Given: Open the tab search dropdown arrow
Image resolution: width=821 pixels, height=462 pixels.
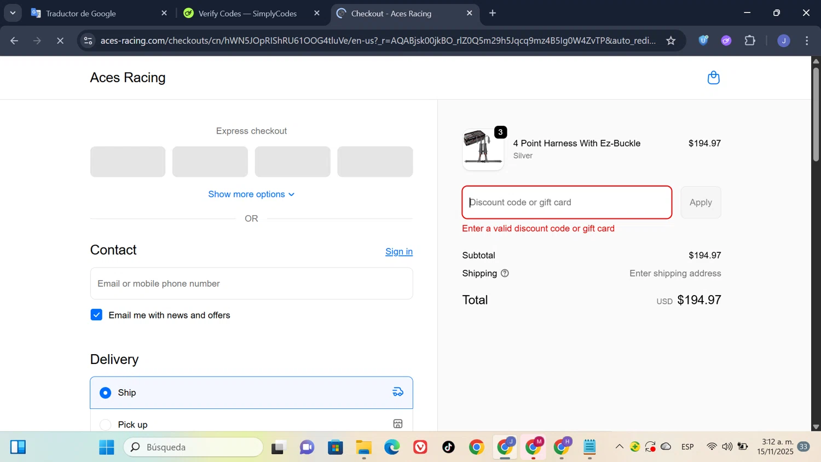Looking at the screenshot, I should (12, 13).
